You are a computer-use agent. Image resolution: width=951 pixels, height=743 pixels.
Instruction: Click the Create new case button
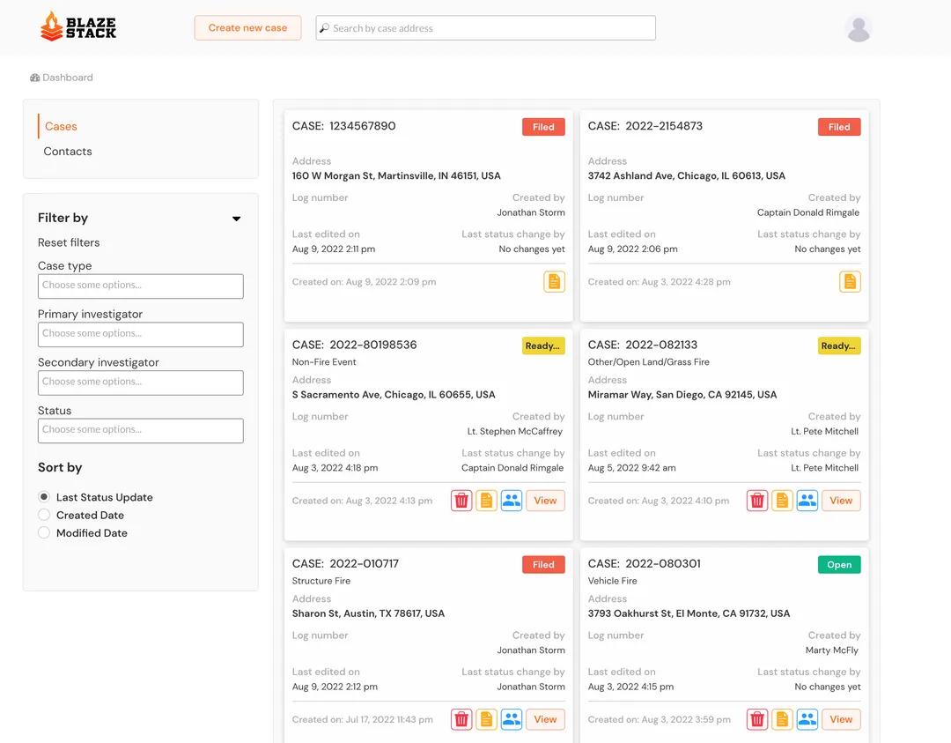247,28
